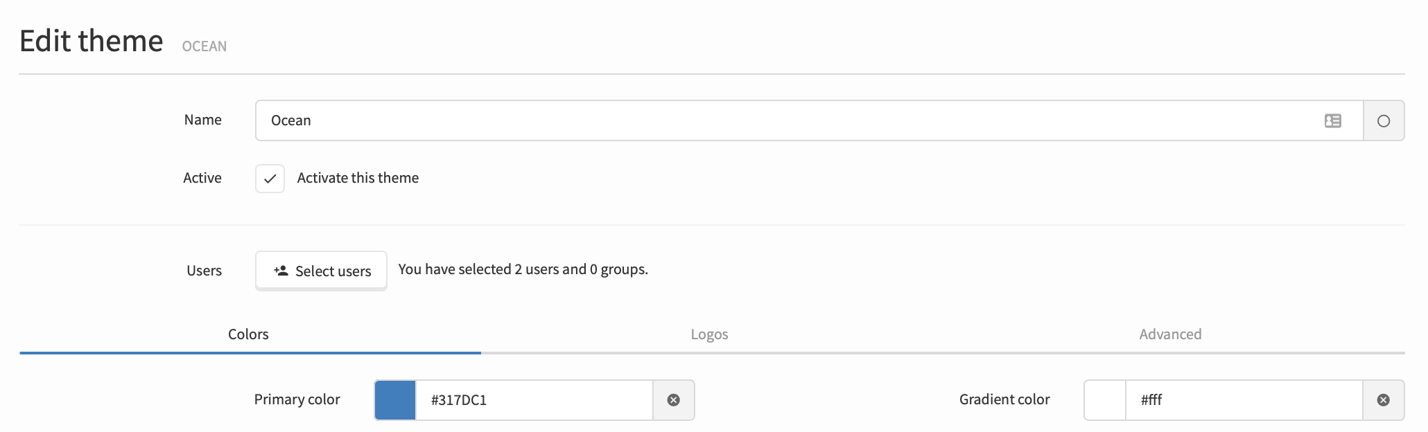Select the Colors tab
1428x432 pixels.
pyautogui.click(x=248, y=334)
